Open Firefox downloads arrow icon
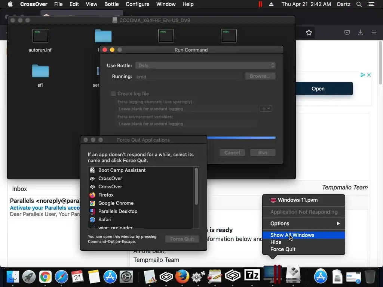This screenshot has height=287, width=383. 360,33
